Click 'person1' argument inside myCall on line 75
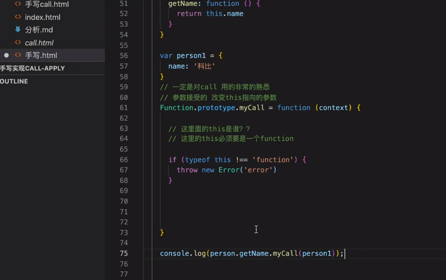446x280 pixels. 317,253
